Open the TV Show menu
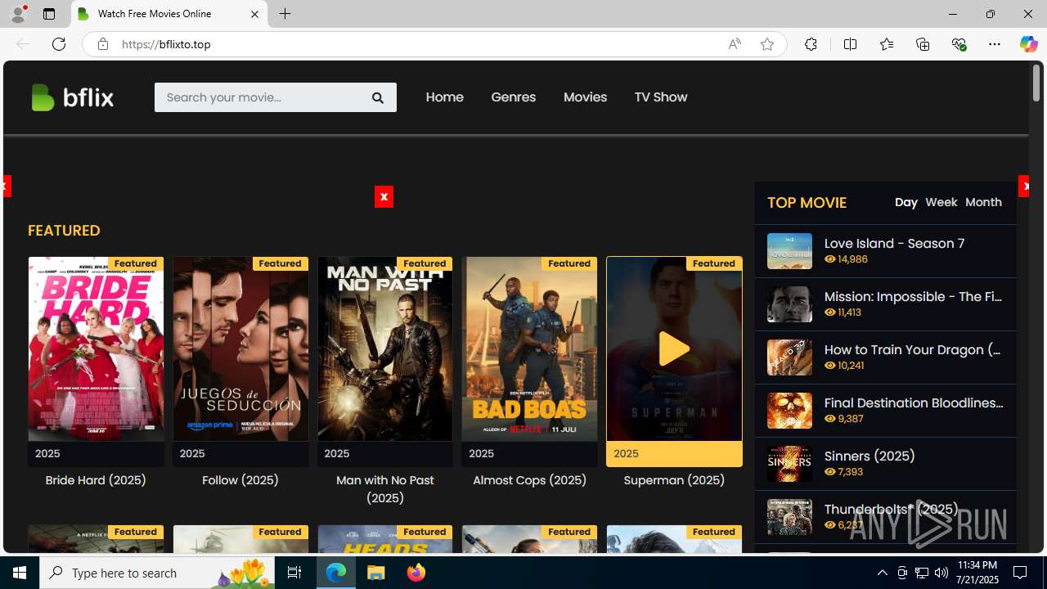 point(661,97)
